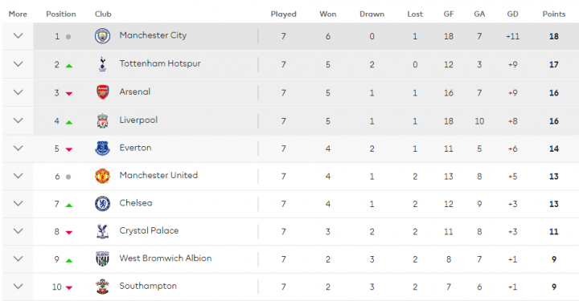This screenshot has height=301, width=579.
Task: Select the Position column header
Action: [61, 14]
